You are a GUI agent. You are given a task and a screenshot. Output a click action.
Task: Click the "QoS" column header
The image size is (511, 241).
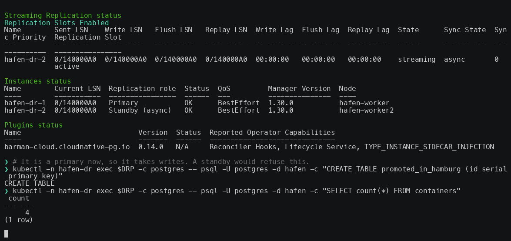[224, 89]
